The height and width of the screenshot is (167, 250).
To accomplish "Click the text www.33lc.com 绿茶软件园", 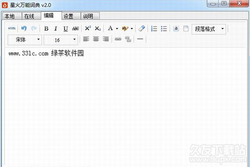I will (46, 53).
